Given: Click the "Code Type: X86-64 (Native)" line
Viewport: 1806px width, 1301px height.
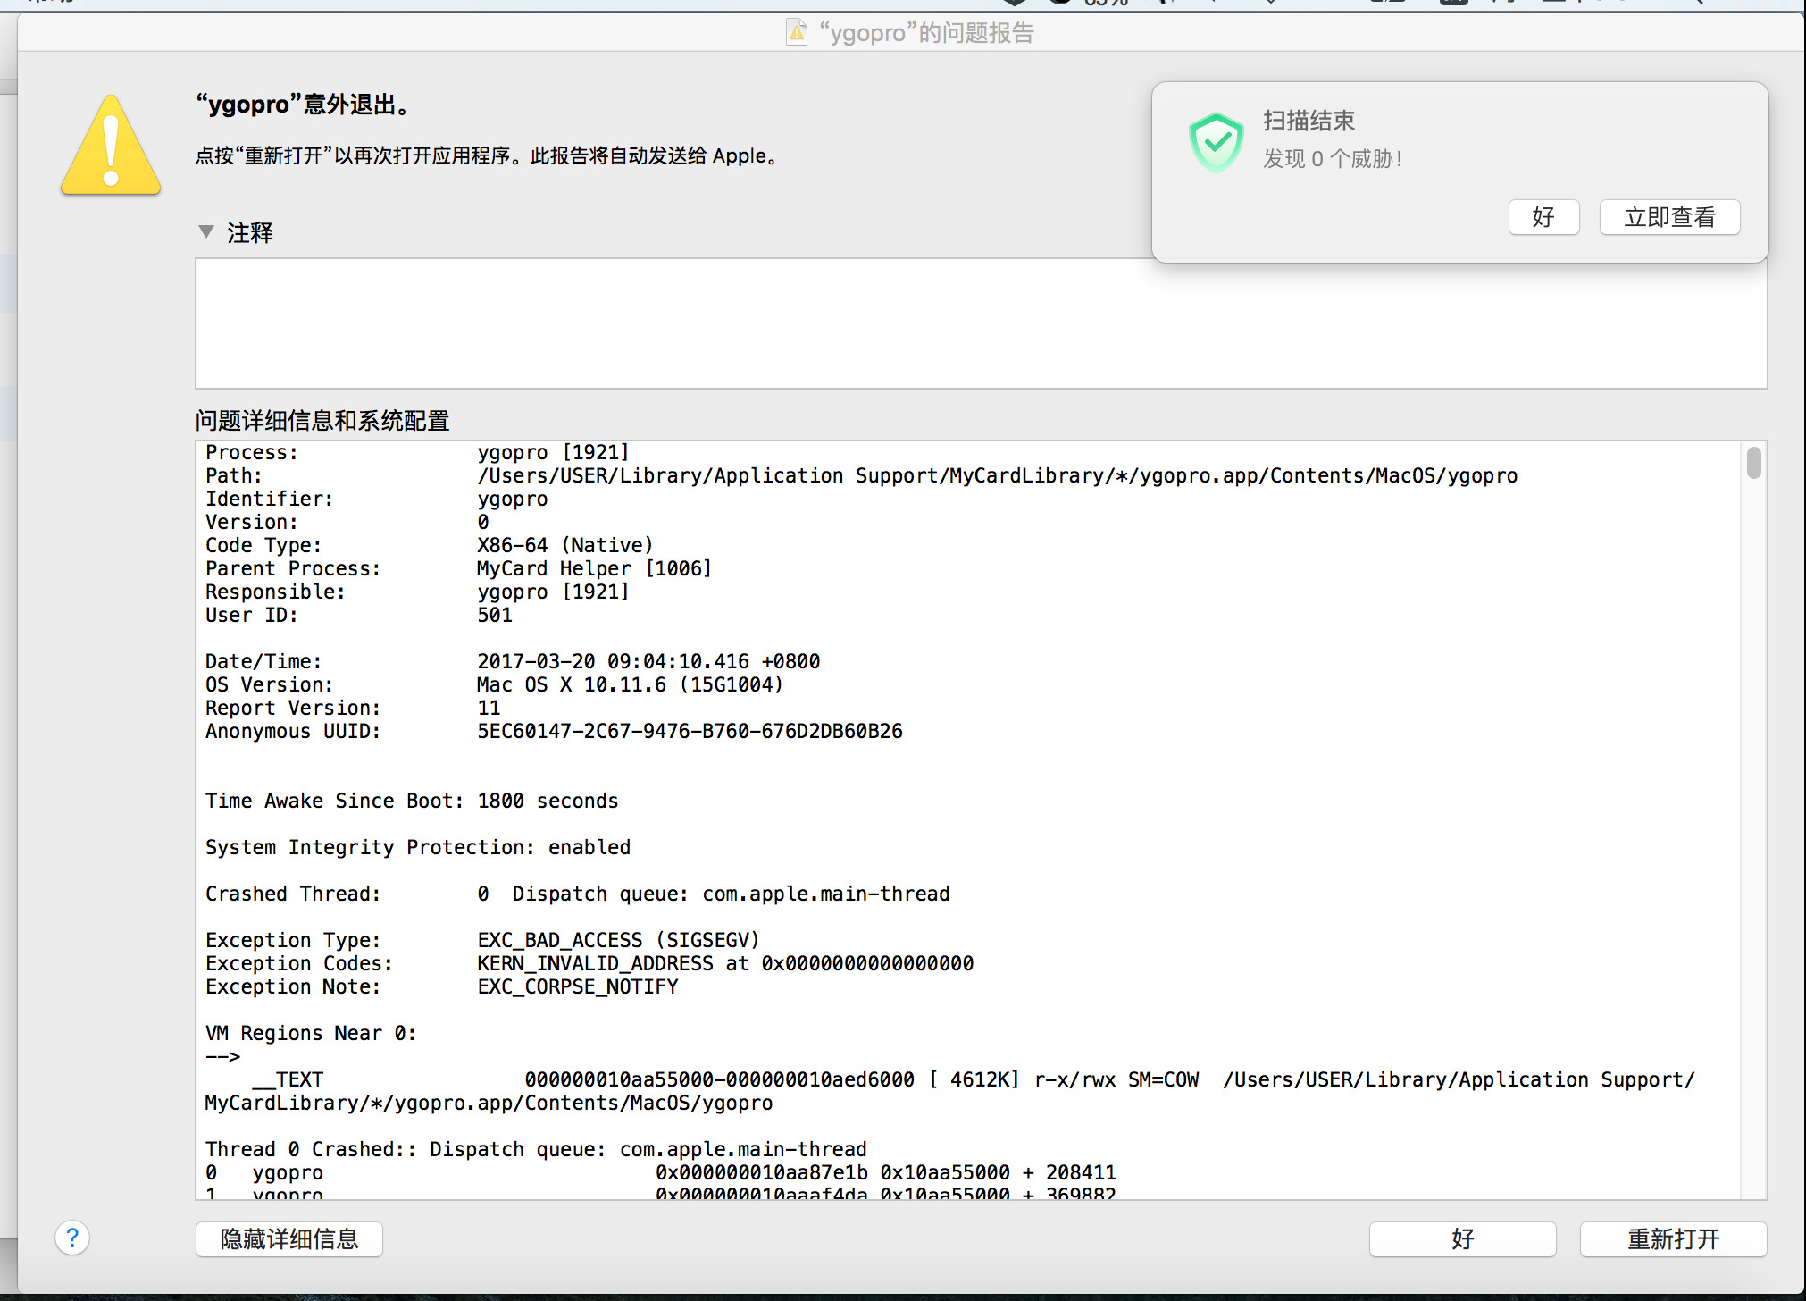Looking at the screenshot, I should (430, 546).
